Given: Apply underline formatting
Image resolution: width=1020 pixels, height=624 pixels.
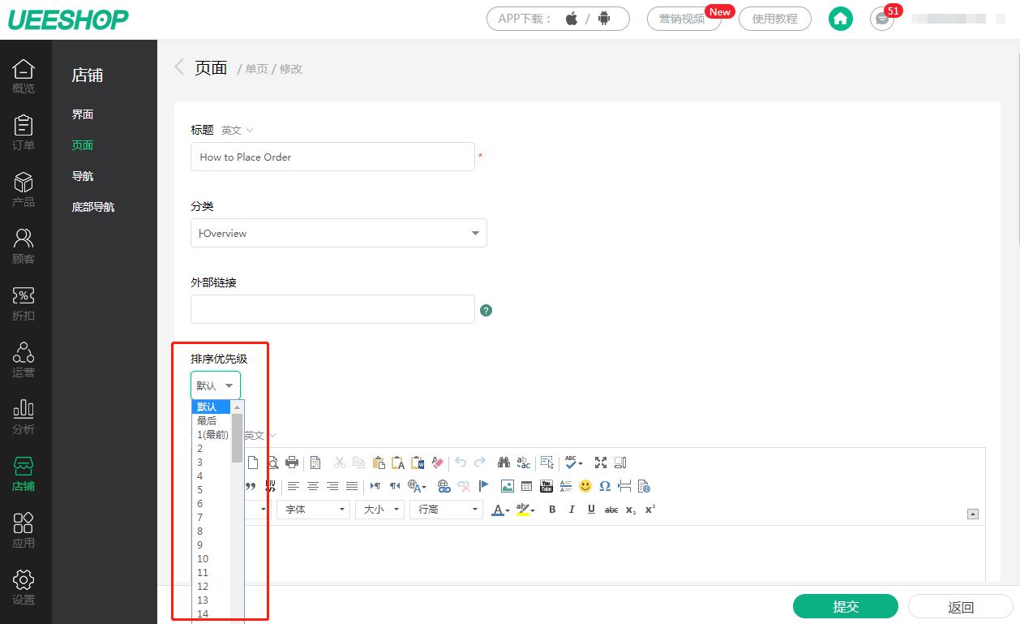Looking at the screenshot, I should [x=591, y=510].
